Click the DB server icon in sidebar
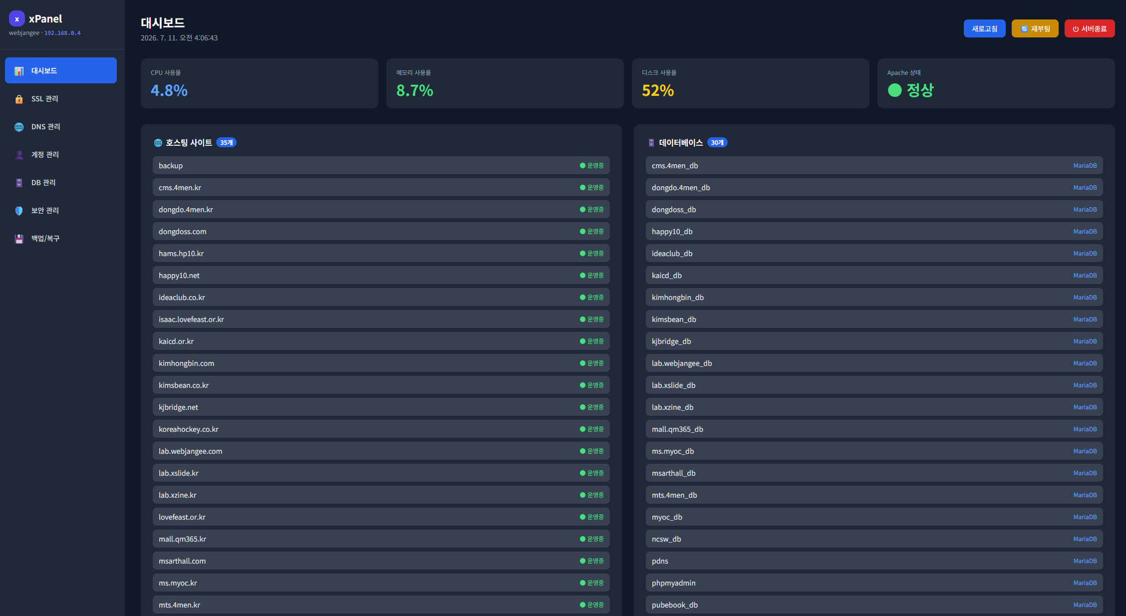This screenshot has width=1126, height=616. 19,183
